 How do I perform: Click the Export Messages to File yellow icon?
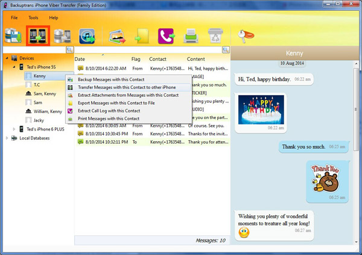click(x=142, y=36)
